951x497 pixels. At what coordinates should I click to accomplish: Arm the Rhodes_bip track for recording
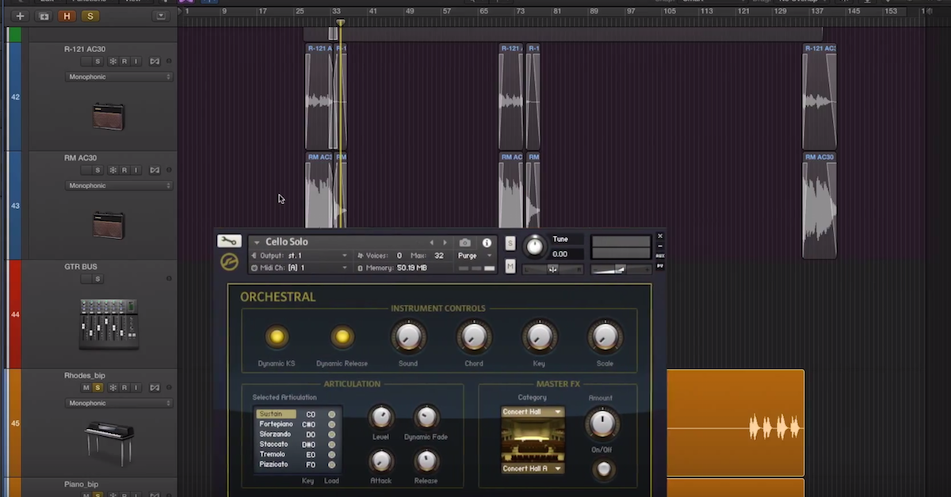124,388
